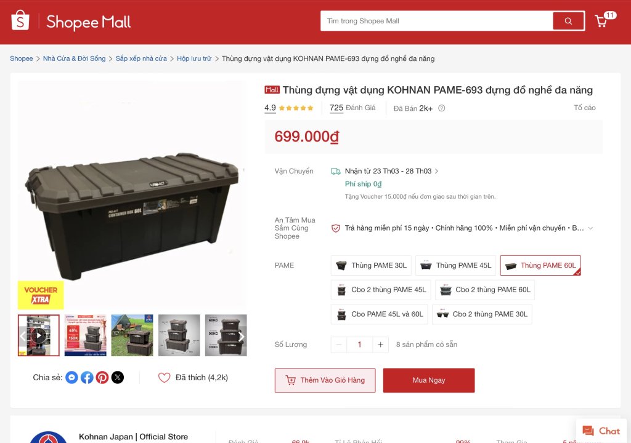Screen dimensions: 631x443
Task: Expand An Tâm Mua Sắm details chevron
Action: point(590,228)
